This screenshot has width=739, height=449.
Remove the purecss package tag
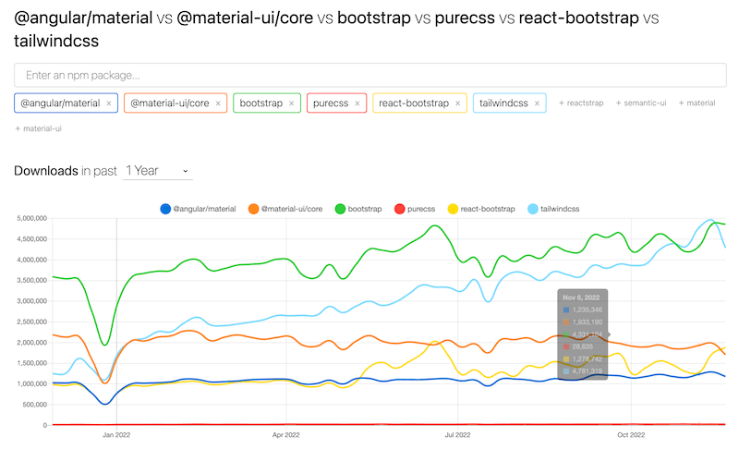coord(357,103)
